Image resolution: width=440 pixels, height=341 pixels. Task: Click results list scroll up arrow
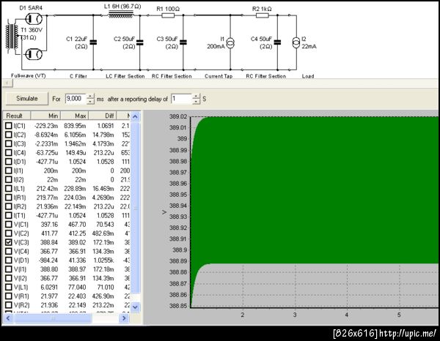click(x=135, y=116)
